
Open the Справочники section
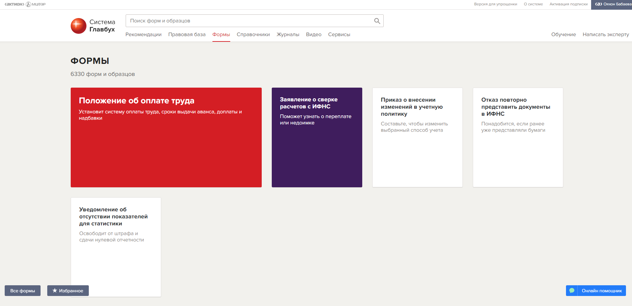tap(253, 34)
